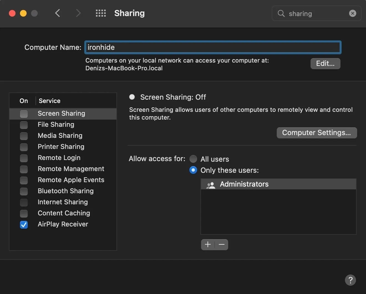Show all preferences grid icon
This screenshot has height=294, width=366.
click(101, 13)
